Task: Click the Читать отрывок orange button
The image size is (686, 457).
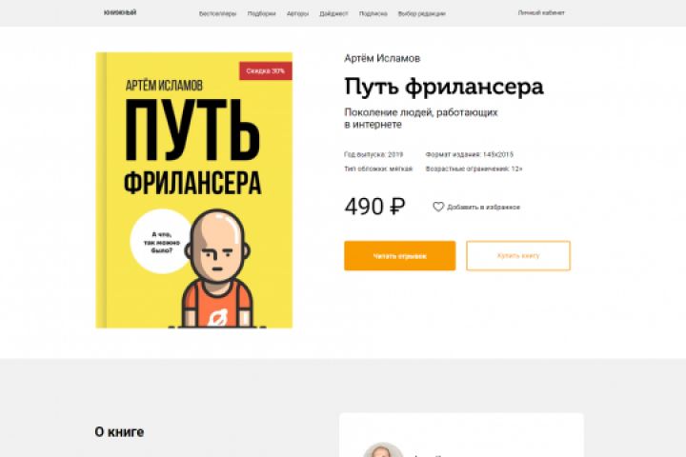Action: pos(399,256)
